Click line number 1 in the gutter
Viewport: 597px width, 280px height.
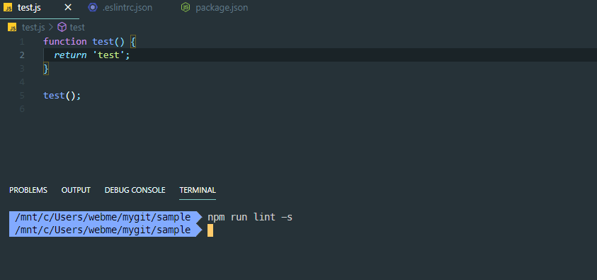[x=22, y=42]
